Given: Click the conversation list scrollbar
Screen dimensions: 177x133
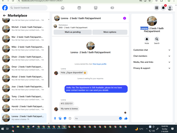Looking at the screenshot, I should tap(49, 67).
